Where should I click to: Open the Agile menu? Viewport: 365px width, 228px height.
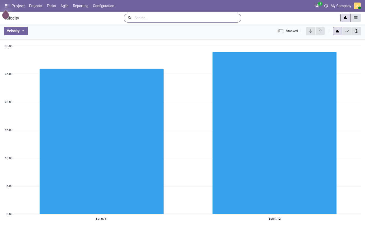point(64,6)
